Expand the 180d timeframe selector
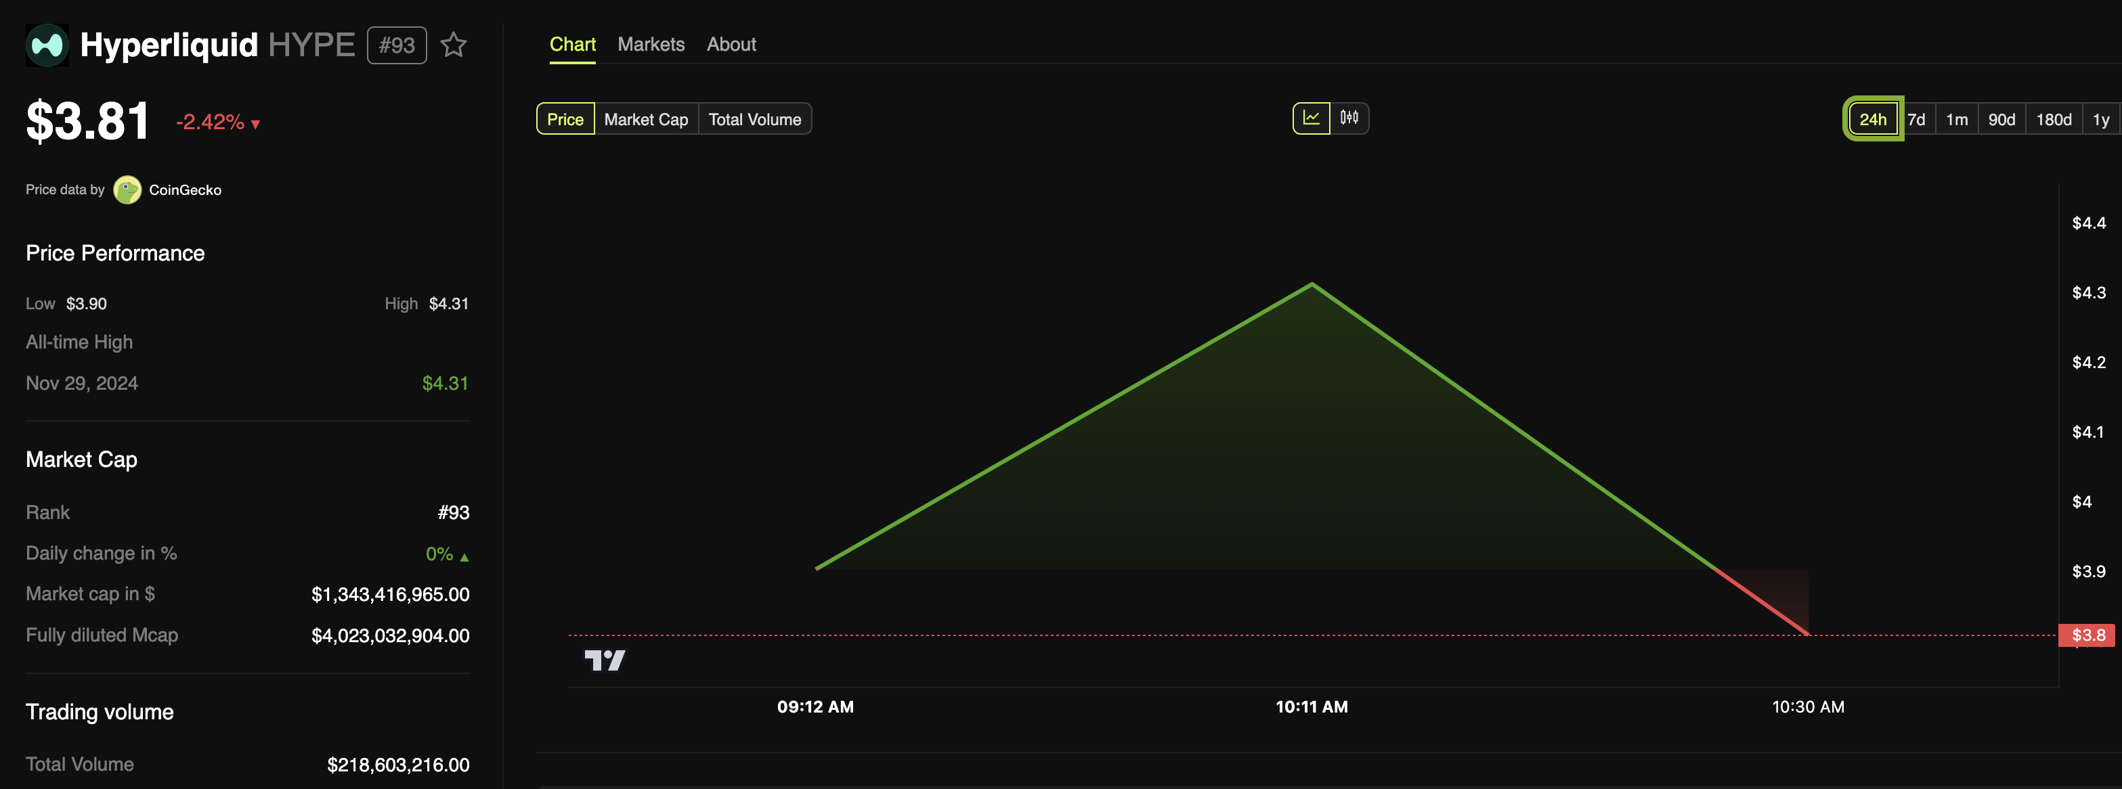Image resolution: width=2122 pixels, height=789 pixels. pyautogui.click(x=2053, y=119)
